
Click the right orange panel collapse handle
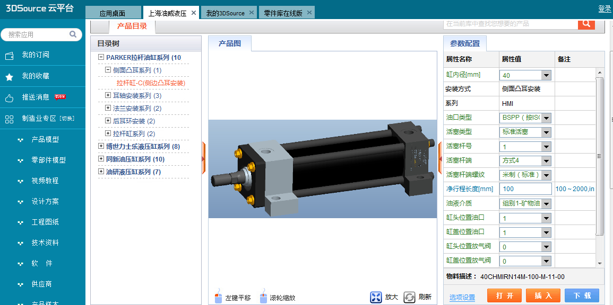[440, 158]
